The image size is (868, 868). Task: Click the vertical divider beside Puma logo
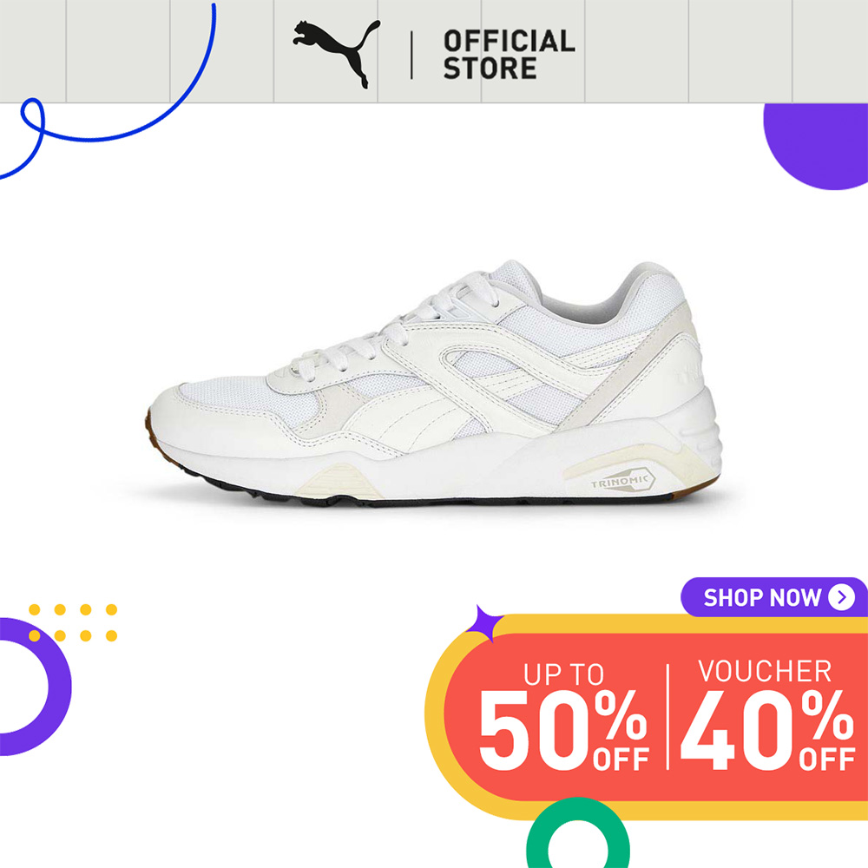(x=411, y=55)
